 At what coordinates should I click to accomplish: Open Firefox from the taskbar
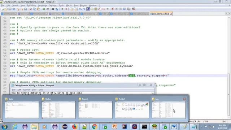coord(75,127)
